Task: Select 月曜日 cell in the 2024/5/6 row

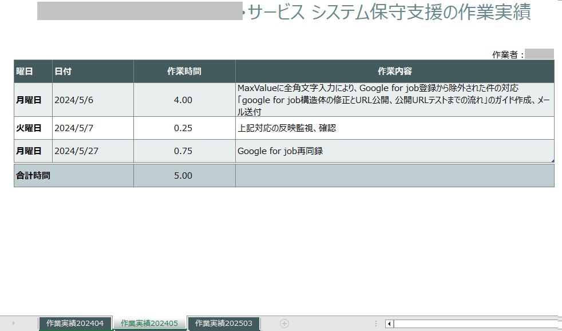Action: point(33,100)
